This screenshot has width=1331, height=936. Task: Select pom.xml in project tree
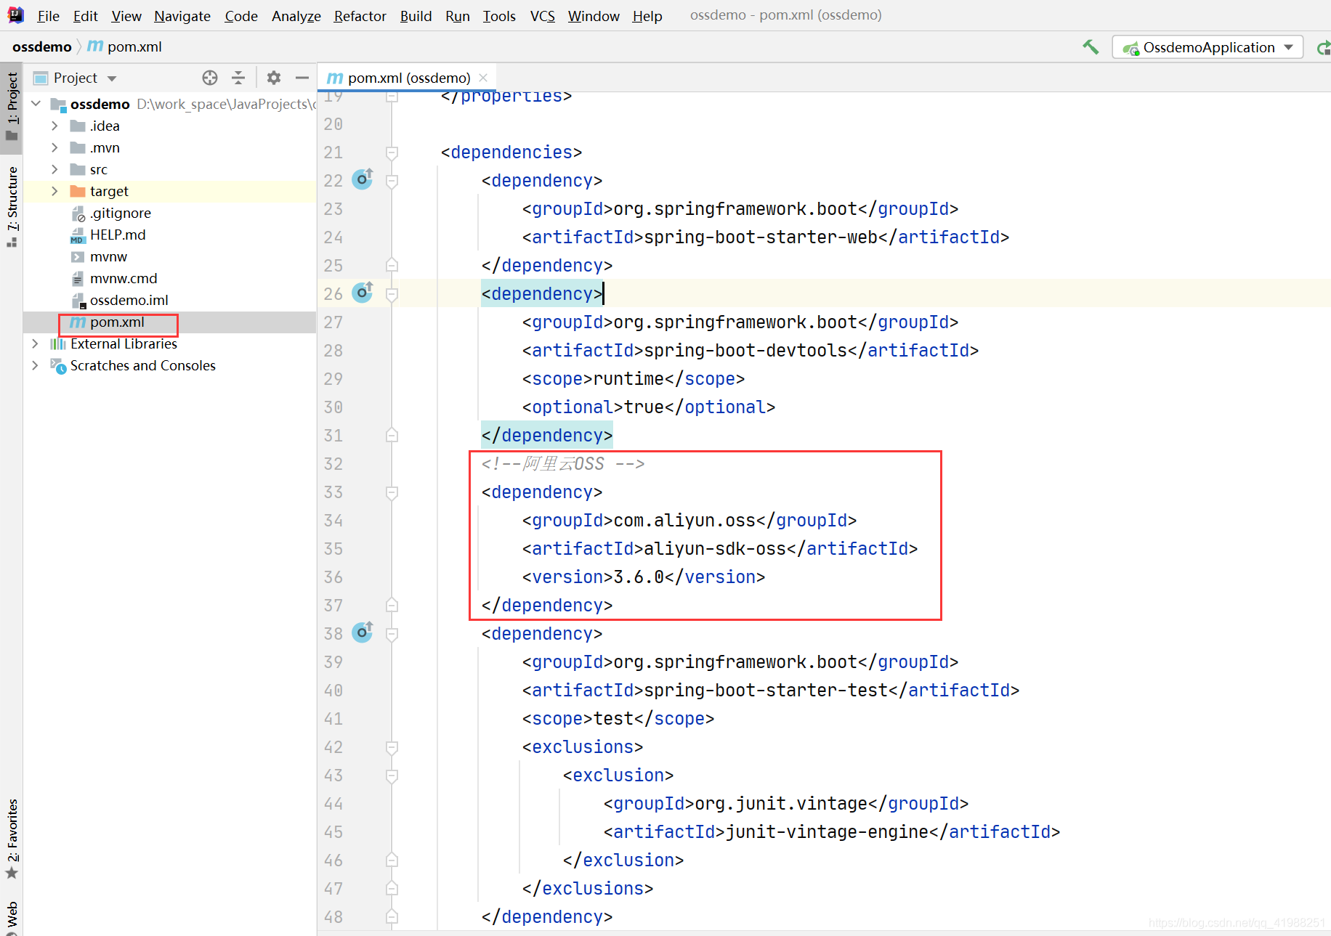(x=117, y=322)
